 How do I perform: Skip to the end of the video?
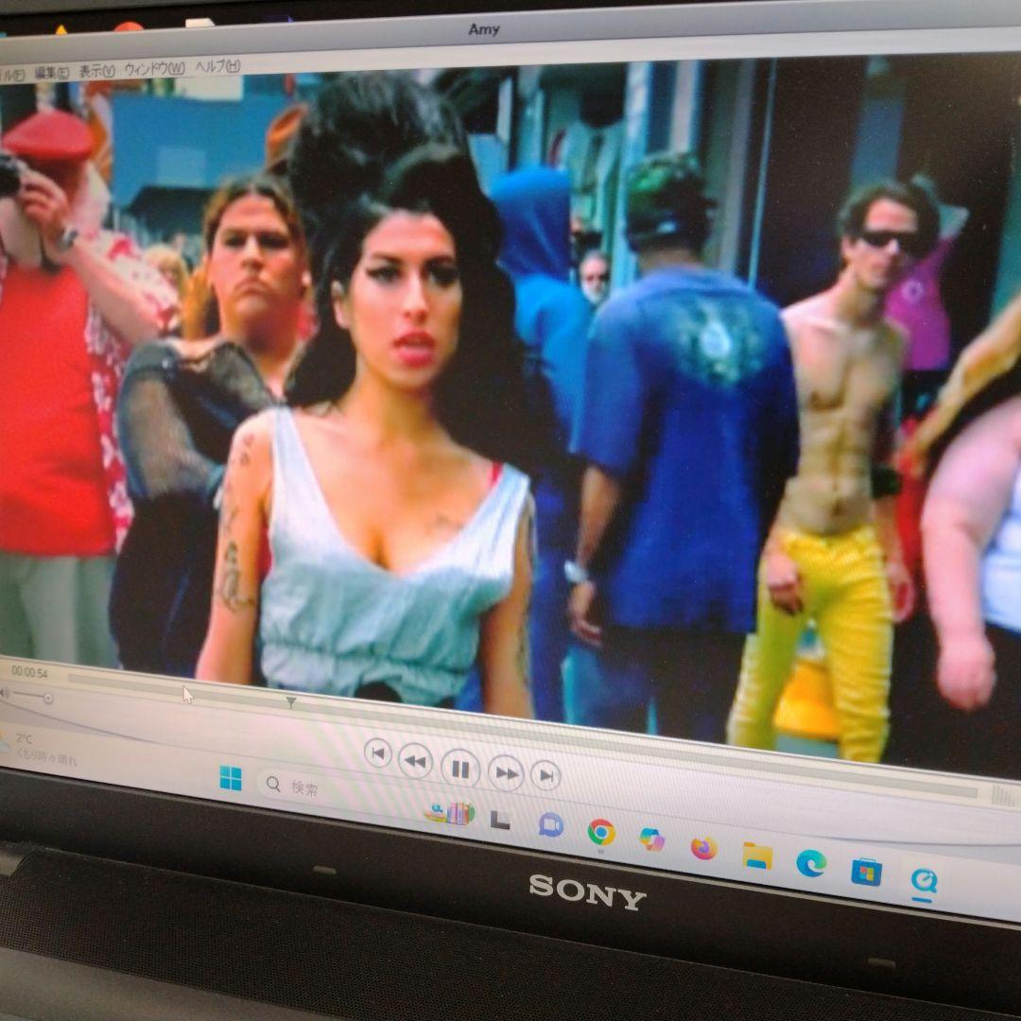[x=545, y=776]
